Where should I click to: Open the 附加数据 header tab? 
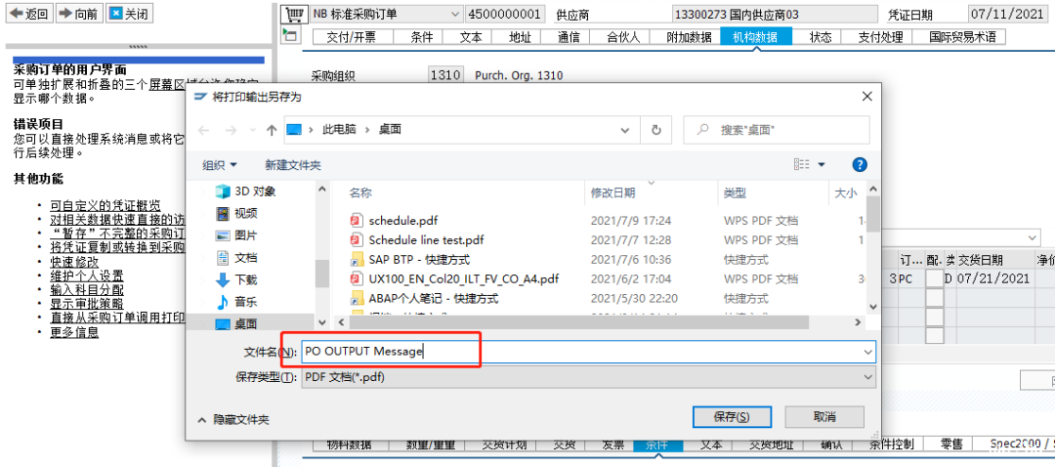point(689,37)
